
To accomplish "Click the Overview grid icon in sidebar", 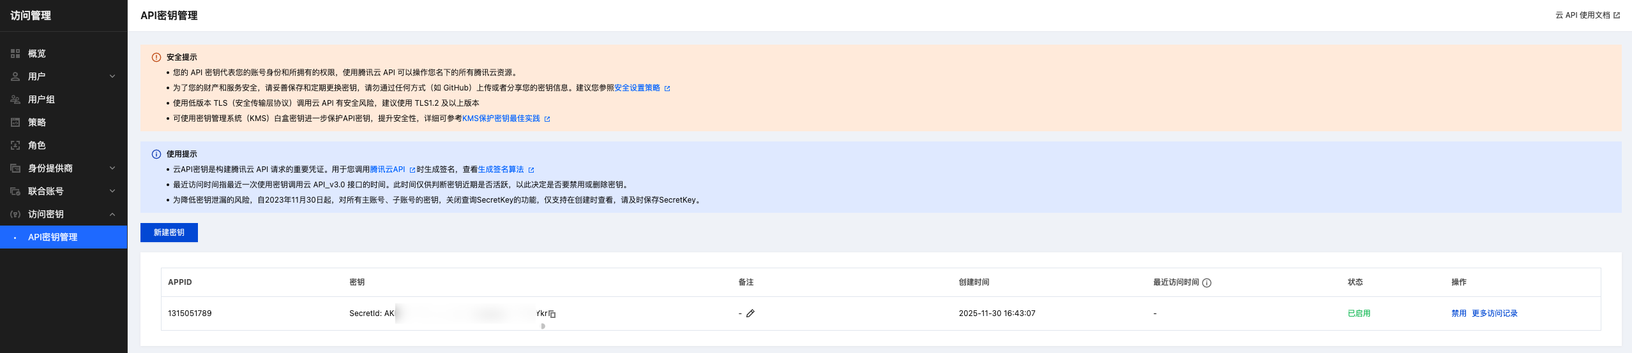I will [x=15, y=54].
